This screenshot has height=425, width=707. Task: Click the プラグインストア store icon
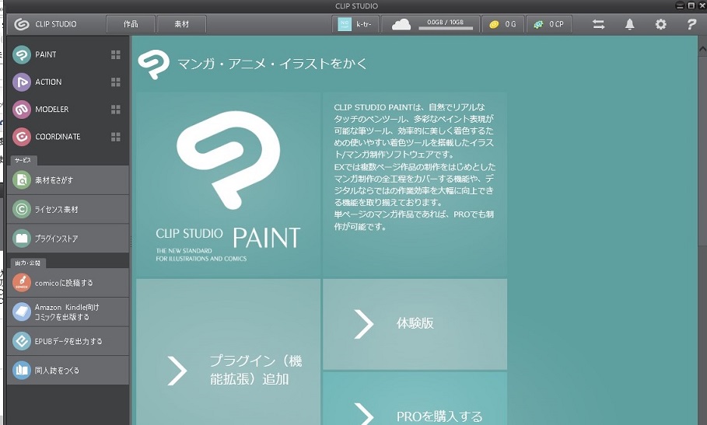tap(21, 239)
